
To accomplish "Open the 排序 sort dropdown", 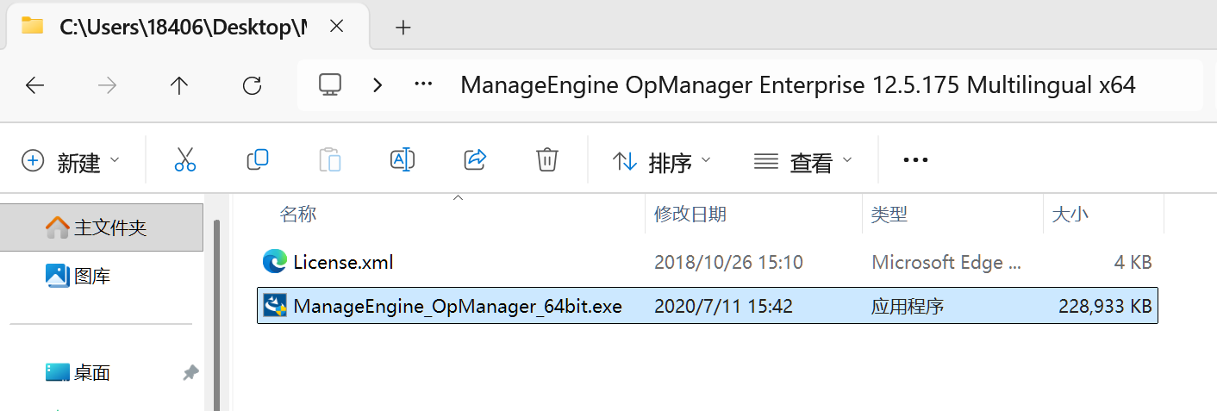I will pyautogui.click(x=662, y=161).
